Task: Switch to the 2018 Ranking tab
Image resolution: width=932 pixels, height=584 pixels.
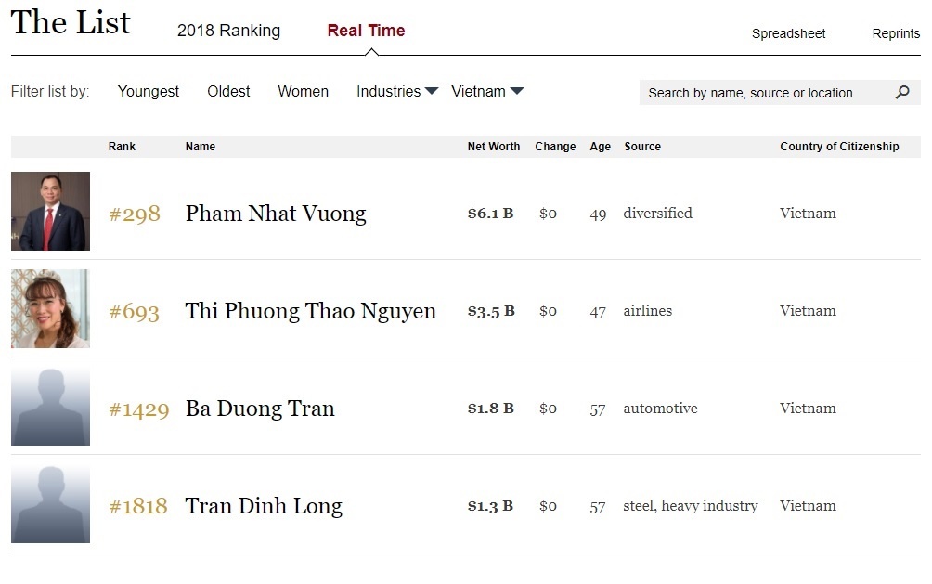Action: pos(227,30)
